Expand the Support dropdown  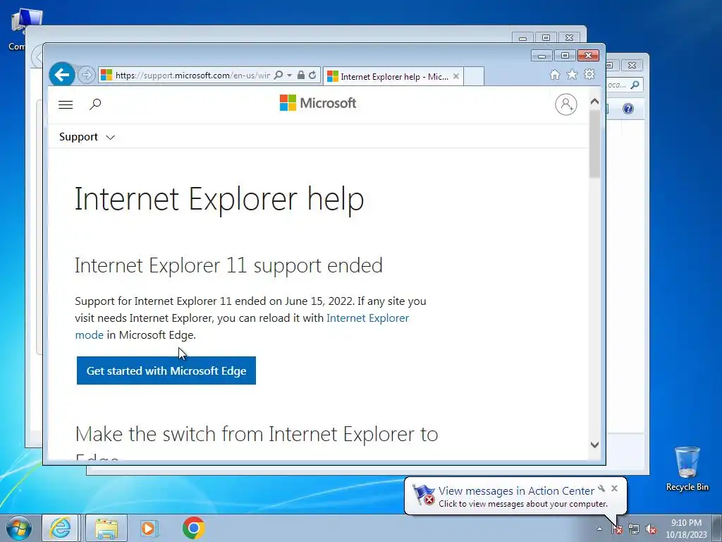(x=87, y=137)
